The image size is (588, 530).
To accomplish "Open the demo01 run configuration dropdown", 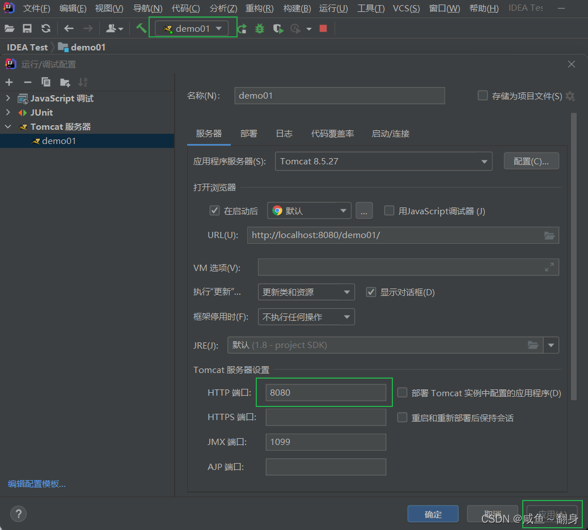I will tap(192, 28).
